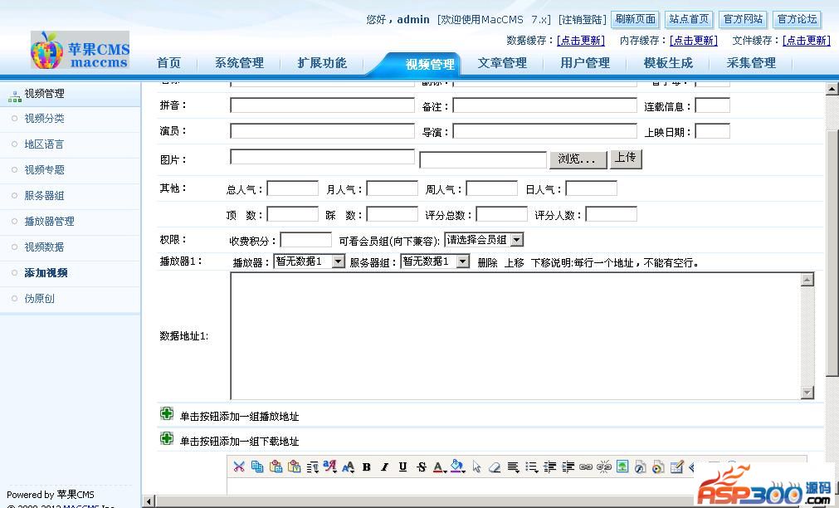Click the indent icon in editor

(568, 467)
